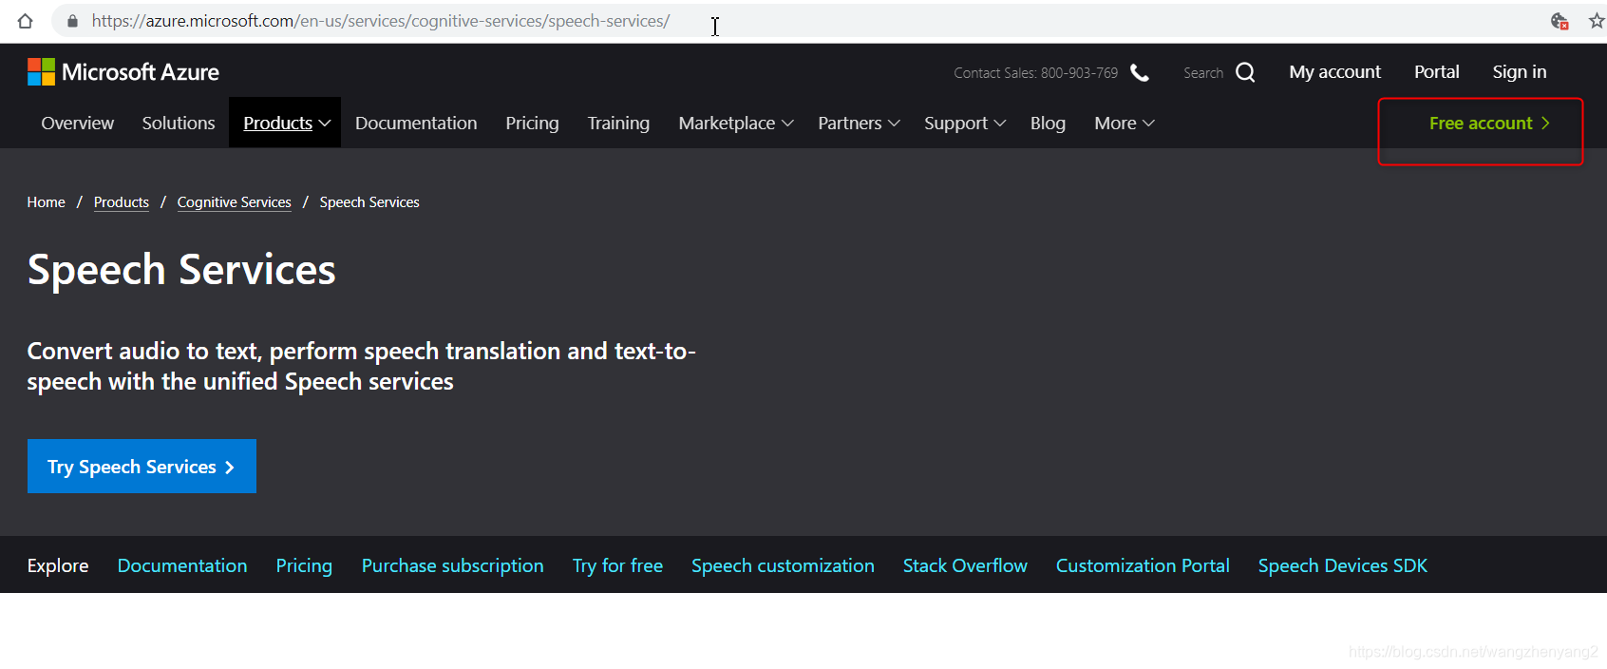This screenshot has height=669, width=1607.
Task: Click the Speech Services breadcrumb text
Action: click(369, 202)
